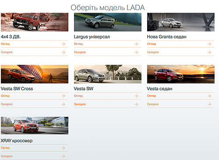
Task: Select the Vesta SW Cross model title
Action: pyautogui.click(x=17, y=89)
